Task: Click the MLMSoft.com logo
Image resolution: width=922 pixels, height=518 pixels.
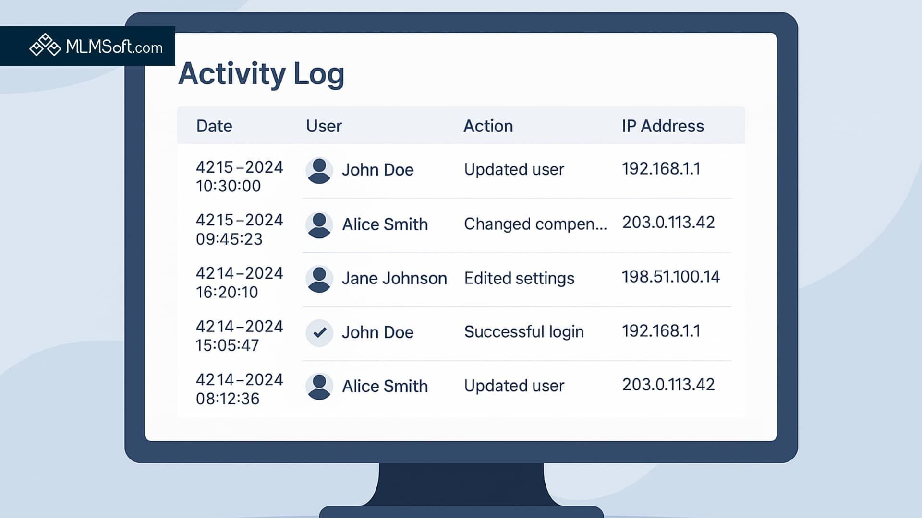Action: (96, 46)
